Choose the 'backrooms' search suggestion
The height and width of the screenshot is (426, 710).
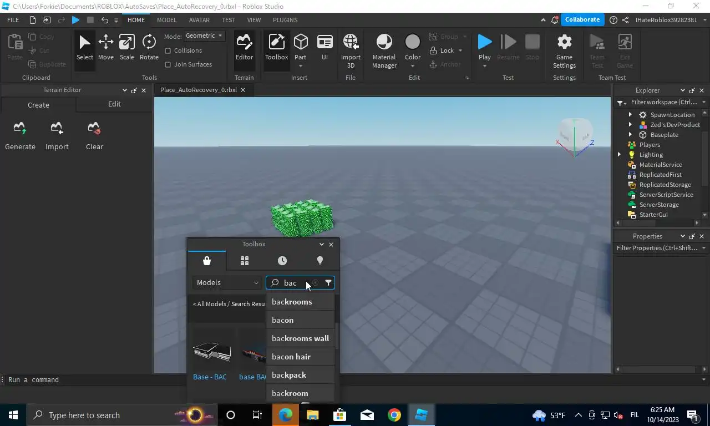(x=300, y=302)
